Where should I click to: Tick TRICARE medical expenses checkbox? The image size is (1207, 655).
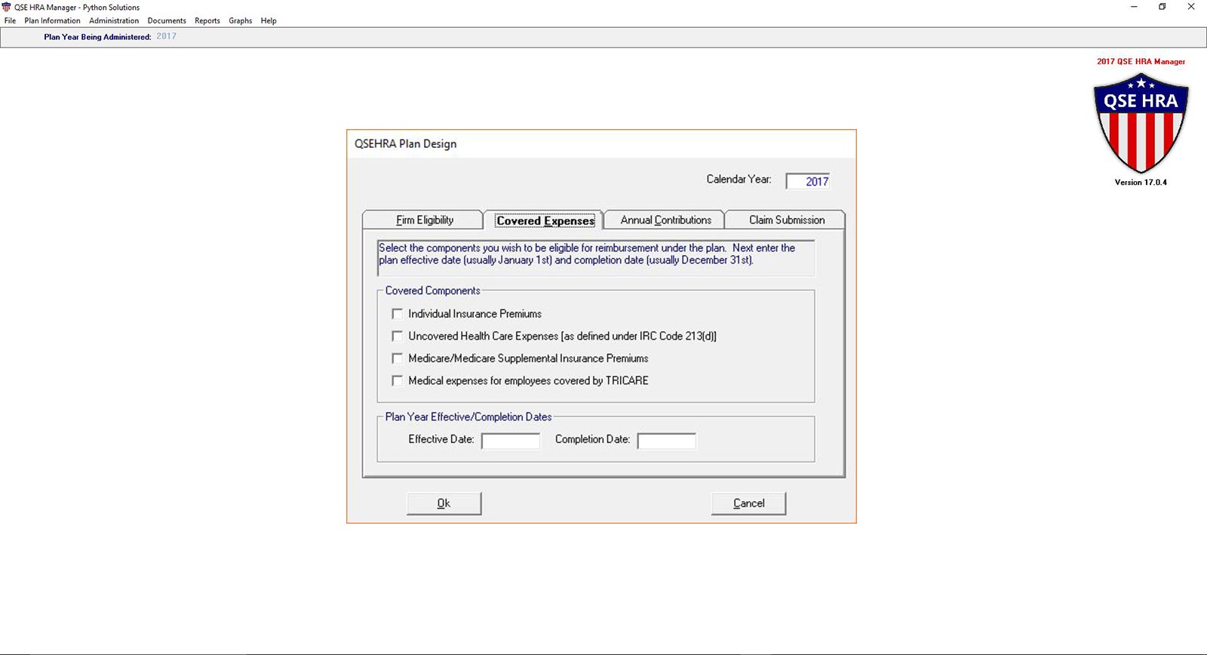(398, 381)
